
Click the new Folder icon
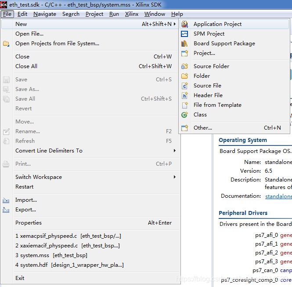[184, 76]
